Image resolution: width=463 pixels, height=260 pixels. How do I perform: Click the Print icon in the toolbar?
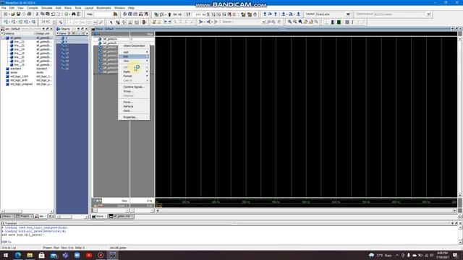[29, 14]
